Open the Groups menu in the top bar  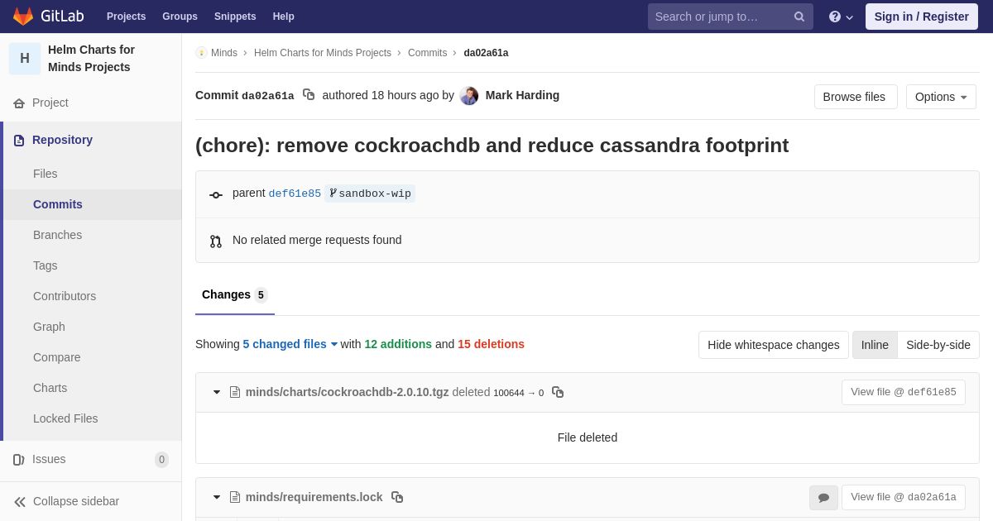click(x=180, y=17)
